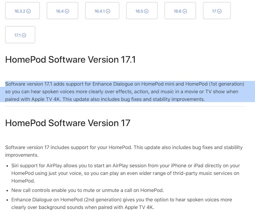Click the circled chevron next to 16.6
Image resolution: width=255 pixels, height=215 pixels.
[185, 11]
